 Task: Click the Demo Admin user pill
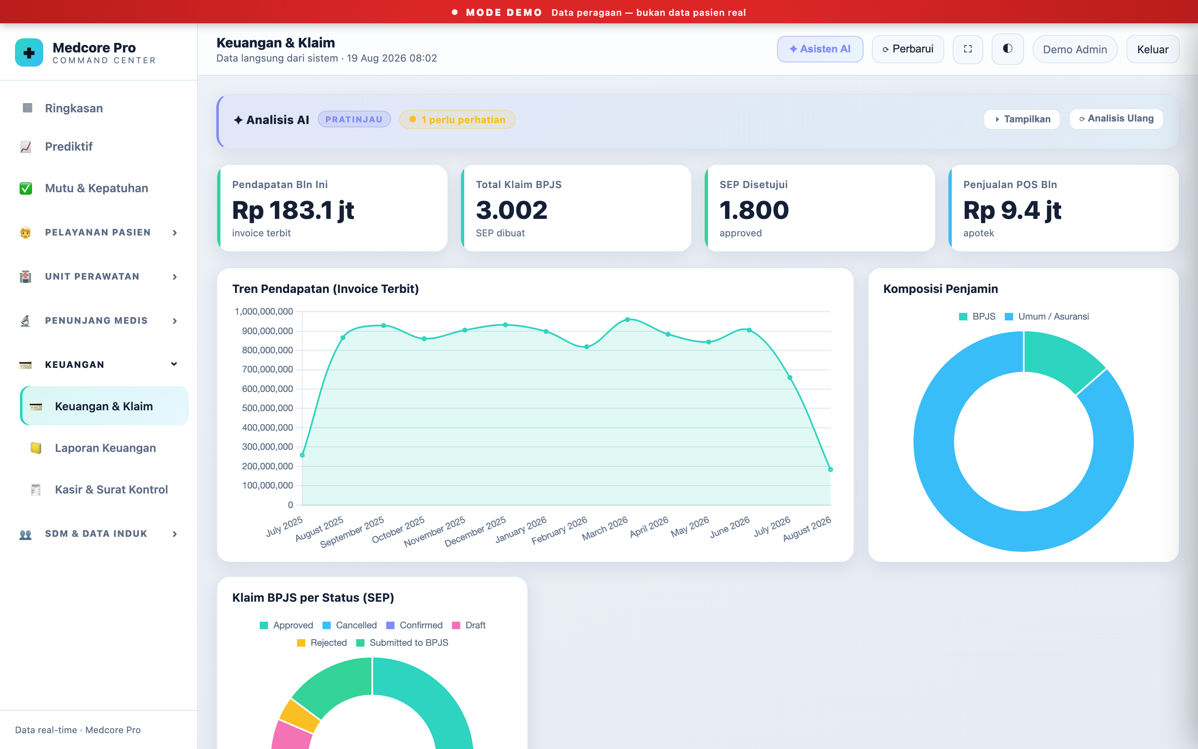point(1075,50)
